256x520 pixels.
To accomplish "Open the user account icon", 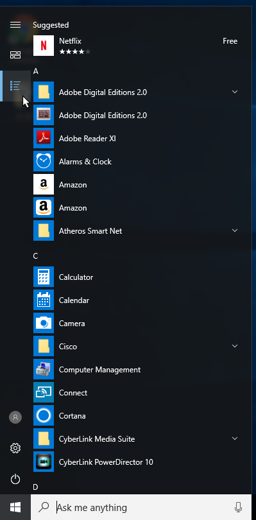I will [x=15, y=417].
